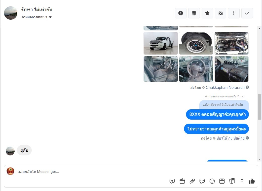Click the 8XXX ตลอดสัญญา message bubble
Viewport: 262px width, 191px height.
pyautogui.click(x=217, y=115)
